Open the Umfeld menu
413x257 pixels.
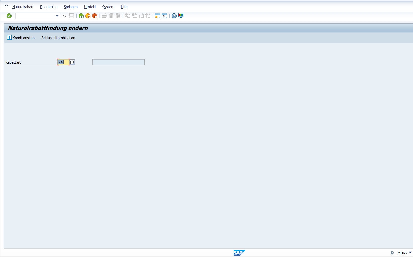click(x=90, y=7)
